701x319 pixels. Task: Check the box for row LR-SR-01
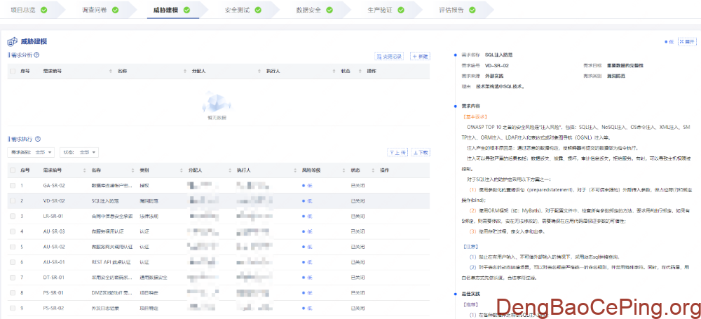[x=13, y=216]
